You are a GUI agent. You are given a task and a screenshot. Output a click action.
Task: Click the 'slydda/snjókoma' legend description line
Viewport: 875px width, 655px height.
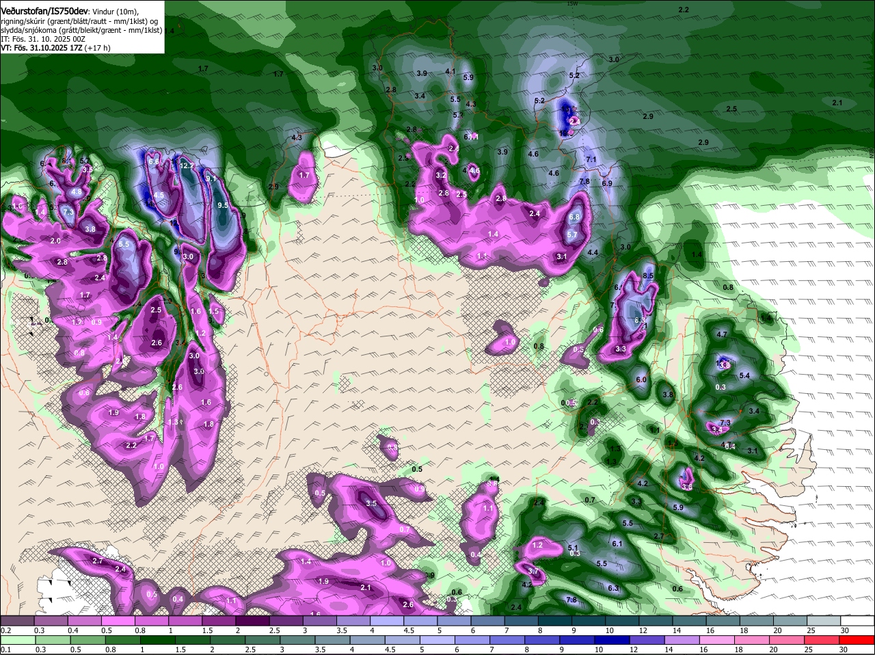coord(81,30)
